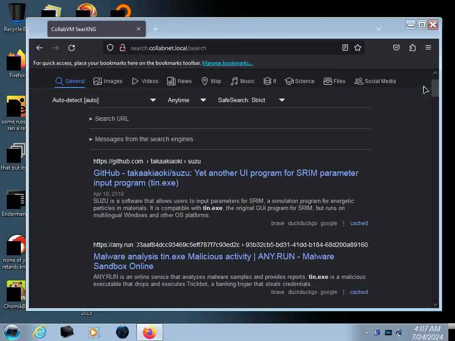This screenshot has height=341, width=455.
Task: Switch to Videos search category
Action: [145, 81]
